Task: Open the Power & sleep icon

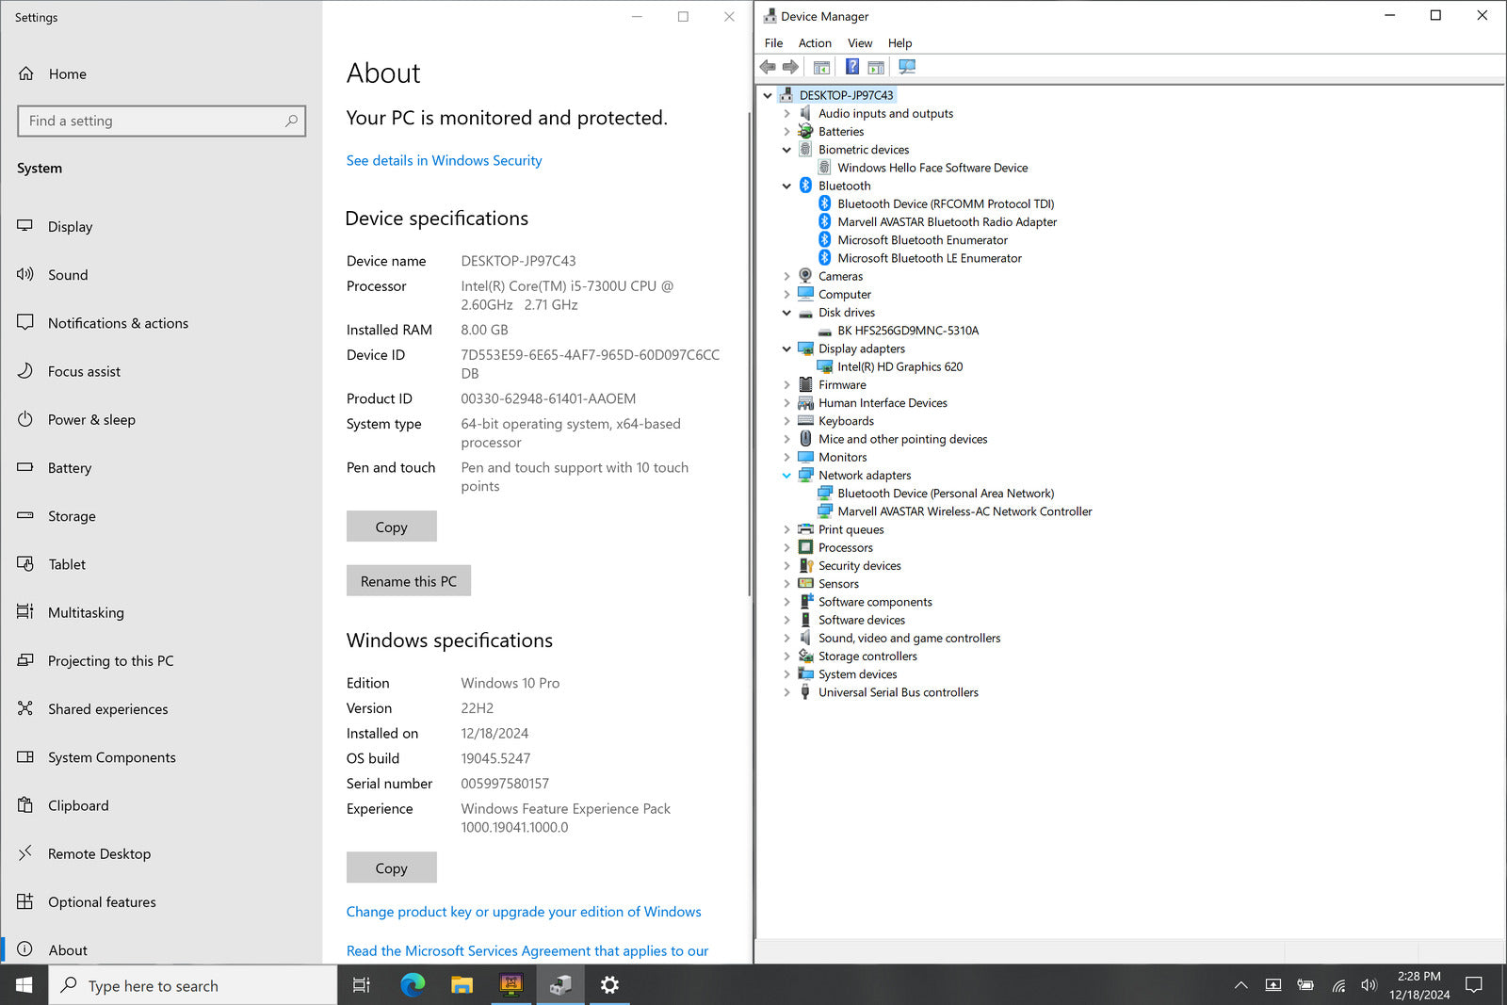Action: coord(25,419)
